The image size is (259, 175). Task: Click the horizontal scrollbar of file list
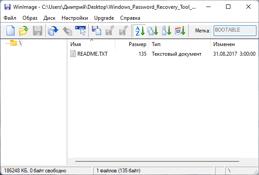157,161
